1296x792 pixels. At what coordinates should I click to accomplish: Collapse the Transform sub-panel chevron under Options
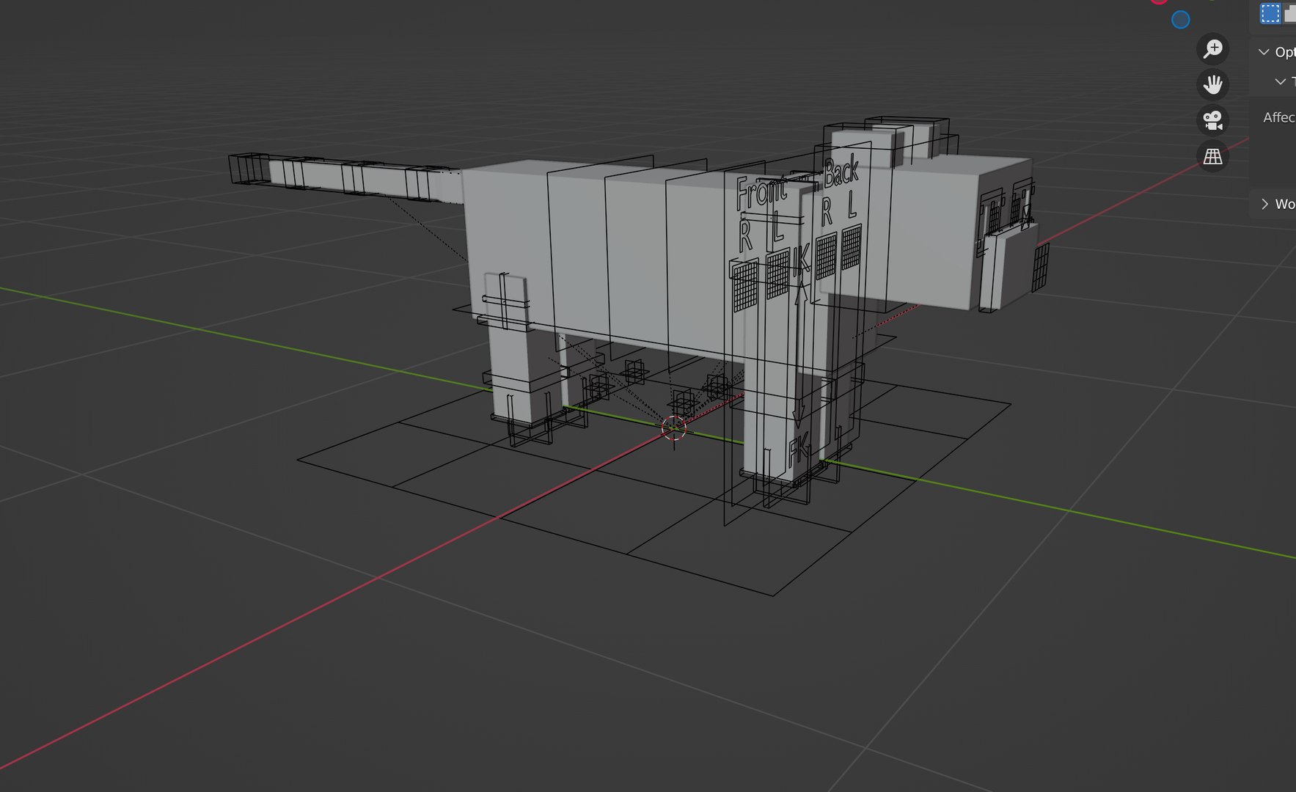(1280, 81)
